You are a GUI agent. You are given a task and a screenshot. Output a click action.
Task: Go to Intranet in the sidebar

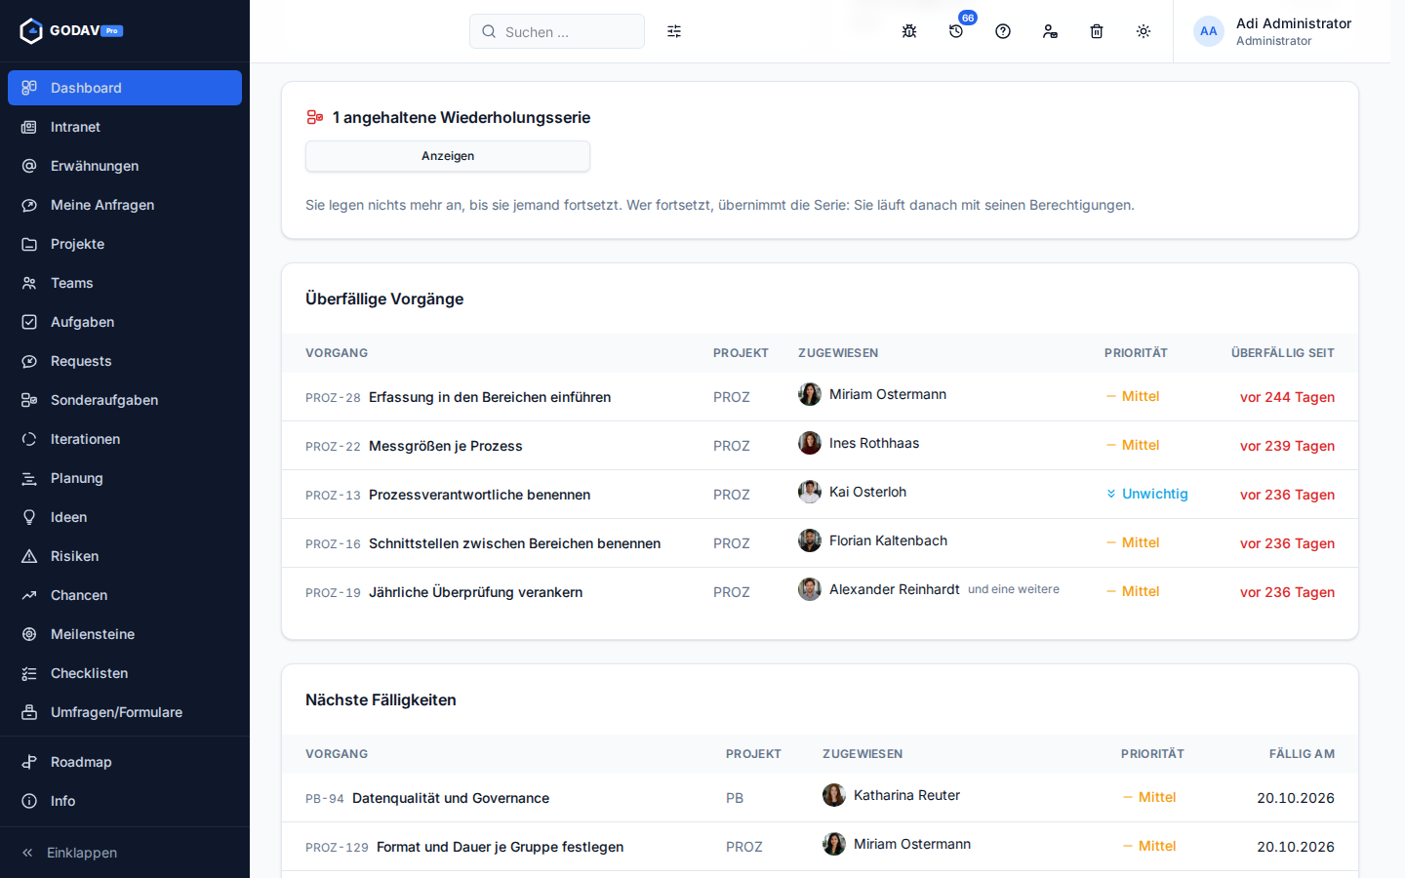click(x=125, y=127)
